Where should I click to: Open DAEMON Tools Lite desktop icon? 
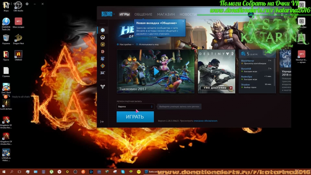click(6, 24)
